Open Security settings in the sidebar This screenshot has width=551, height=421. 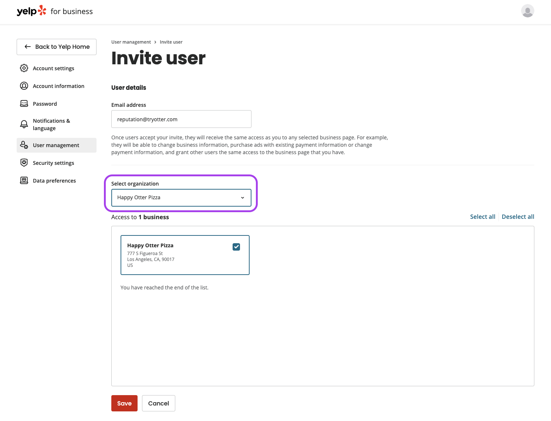point(57,163)
